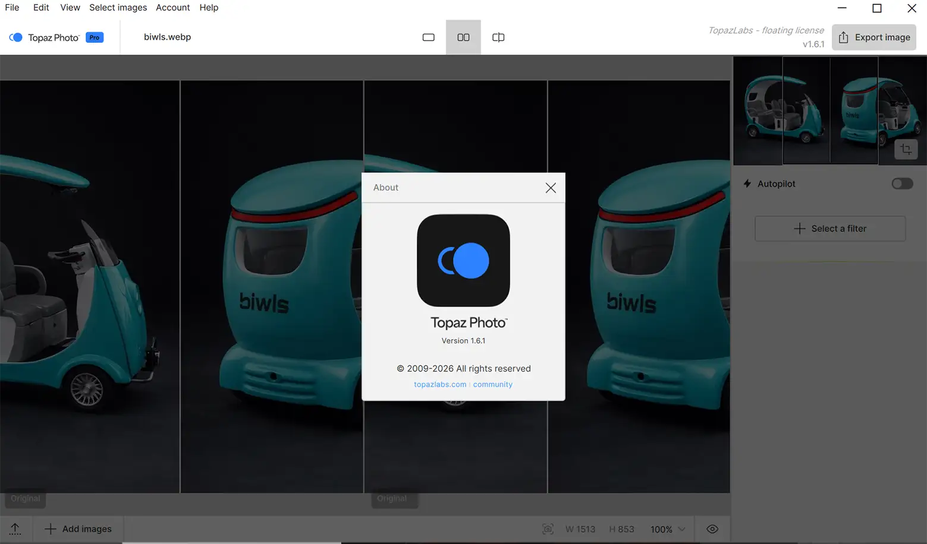Open the File menu
Viewport: 927px width, 544px height.
[12, 8]
